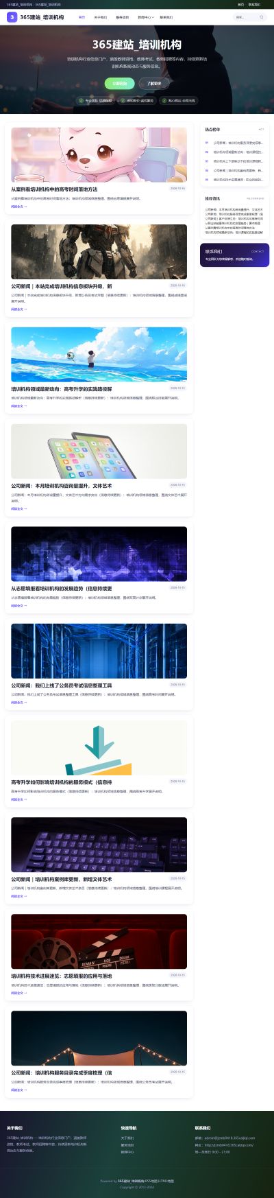Viewport: 274px width, 1198px height.
Task: Open article 培训机构领域最新动向：高考升学的实践路径解
Action: click(x=62, y=389)
